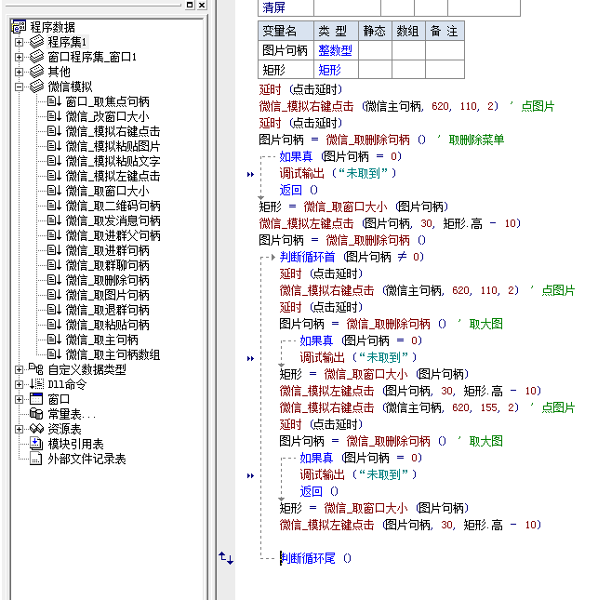This screenshot has width=598, height=600.
Task: Select 微信_取二维码句柄 in tree
Action: [113, 206]
